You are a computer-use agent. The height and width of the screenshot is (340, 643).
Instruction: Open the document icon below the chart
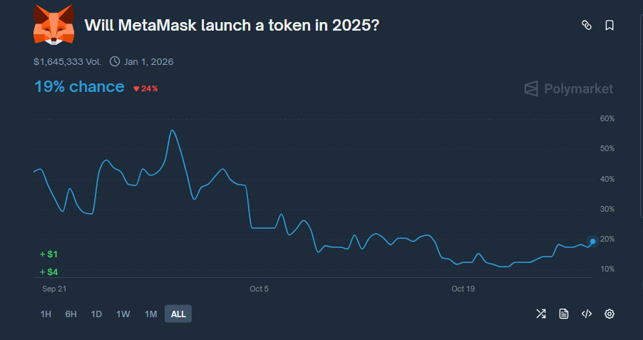click(564, 314)
